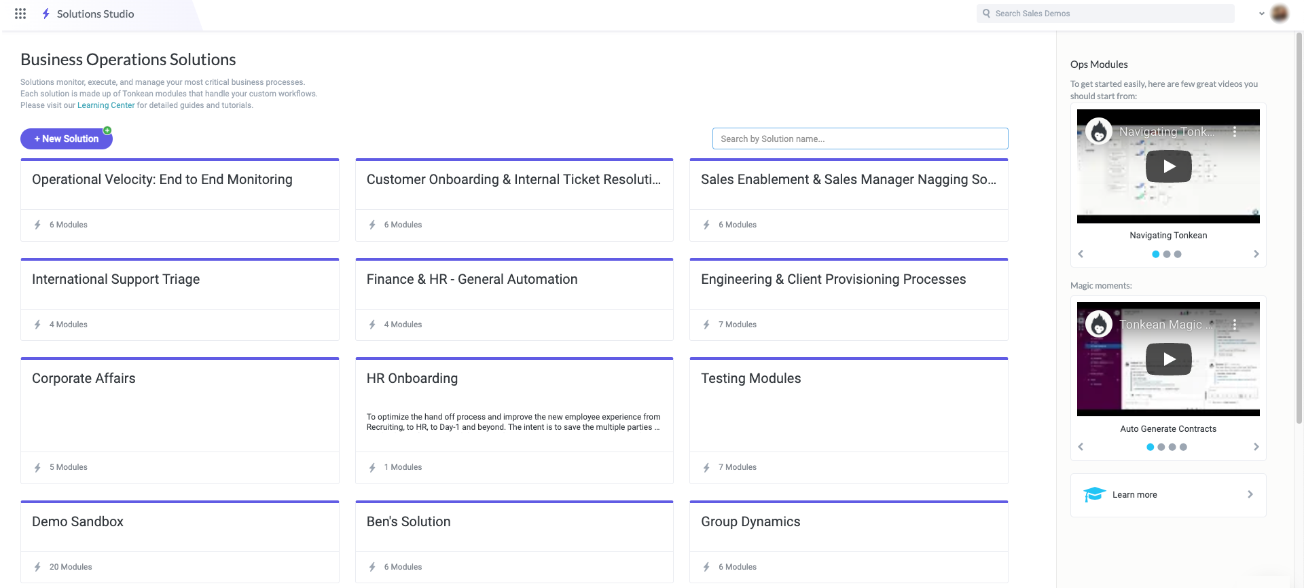Play the Navigating Tonkean video

[1168, 166]
